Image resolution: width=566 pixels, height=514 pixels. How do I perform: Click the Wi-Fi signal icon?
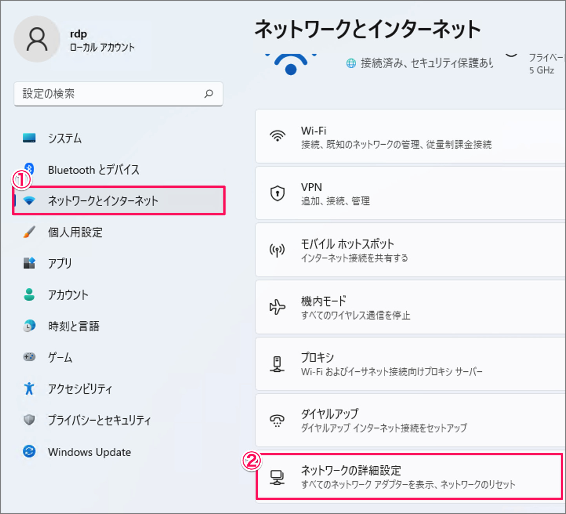278,136
